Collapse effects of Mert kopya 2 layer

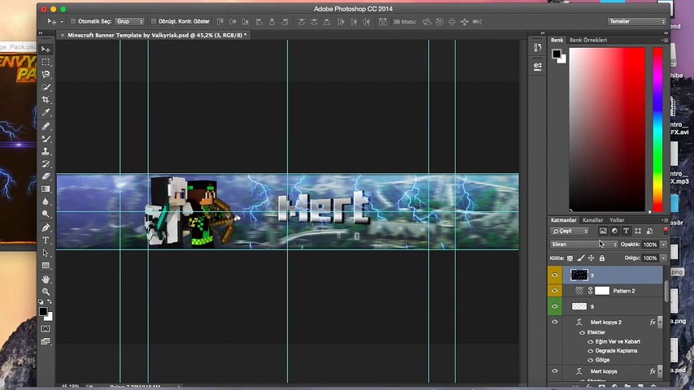[660, 323]
